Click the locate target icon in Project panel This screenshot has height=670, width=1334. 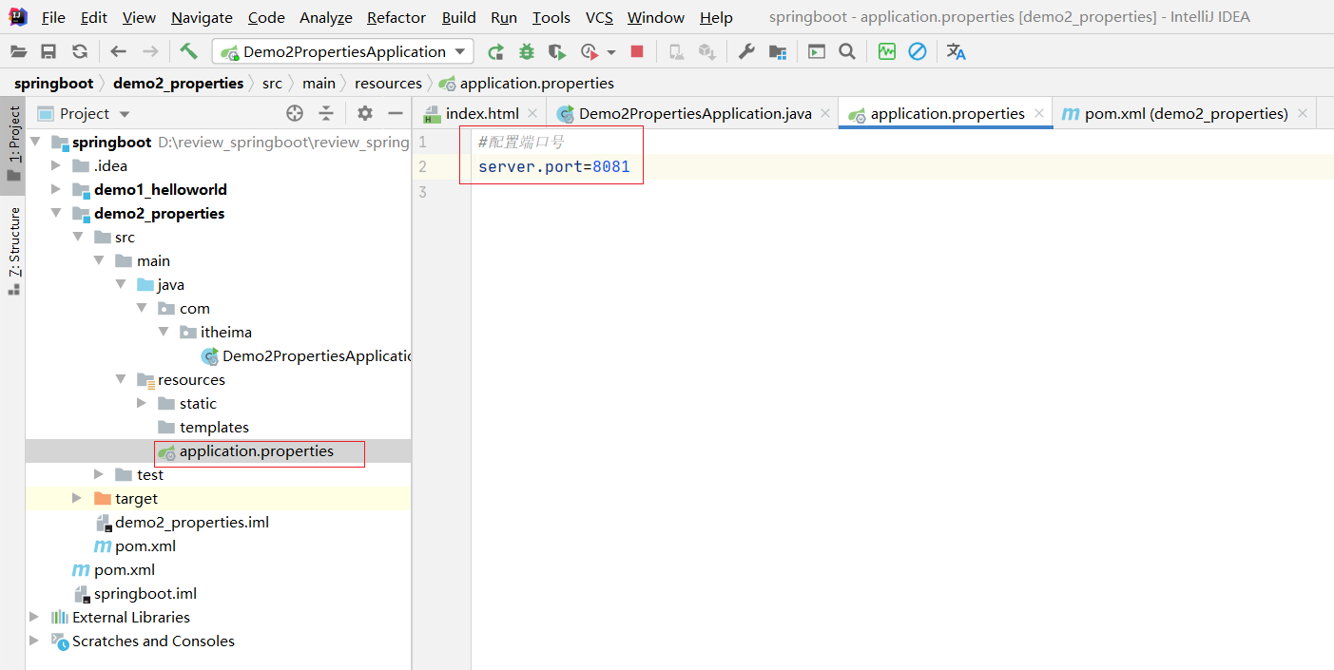point(295,114)
